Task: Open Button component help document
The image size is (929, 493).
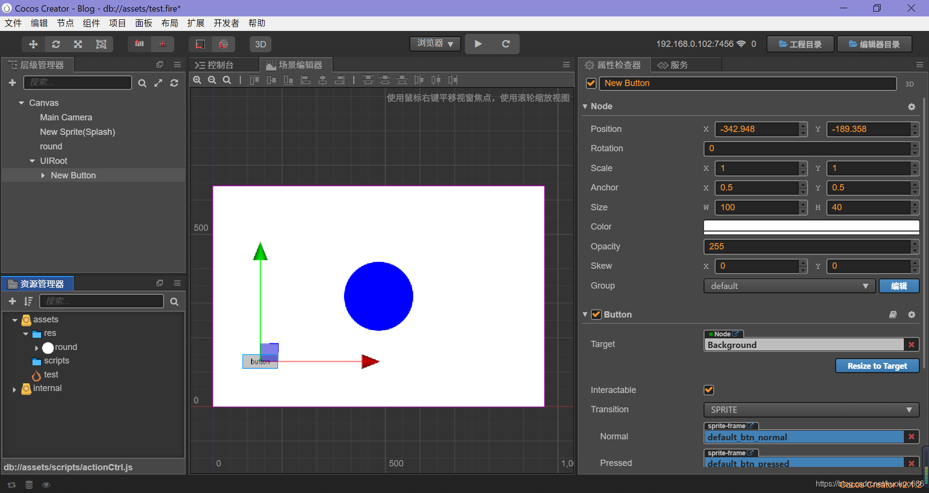Action: pyautogui.click(x=893, y=315)
